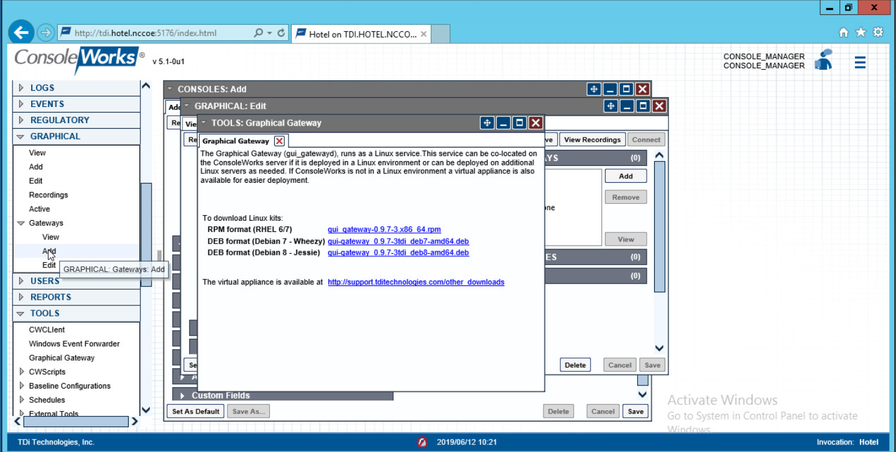Click sidebar vertical scrollbar up arrow
The image size is (896, 452).
coord(145,86)
